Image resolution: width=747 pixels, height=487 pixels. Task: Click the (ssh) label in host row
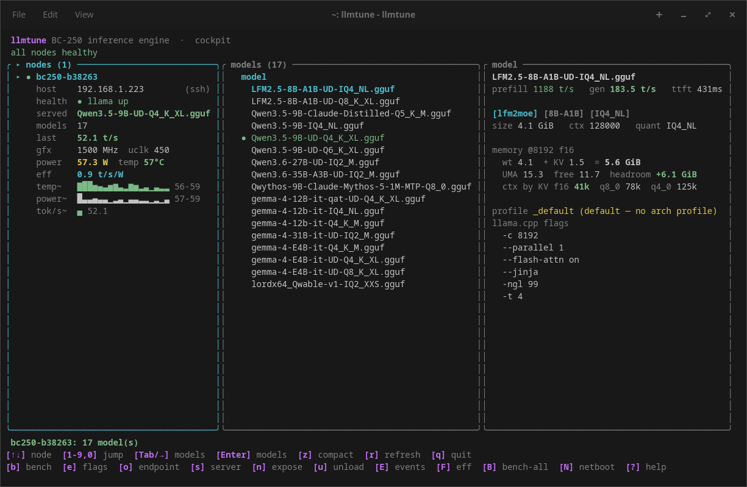pyautogui.click(x=198, y=89)
